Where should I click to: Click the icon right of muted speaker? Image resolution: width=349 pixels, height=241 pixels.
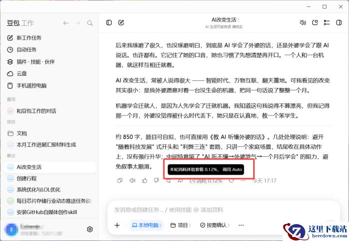315,22
